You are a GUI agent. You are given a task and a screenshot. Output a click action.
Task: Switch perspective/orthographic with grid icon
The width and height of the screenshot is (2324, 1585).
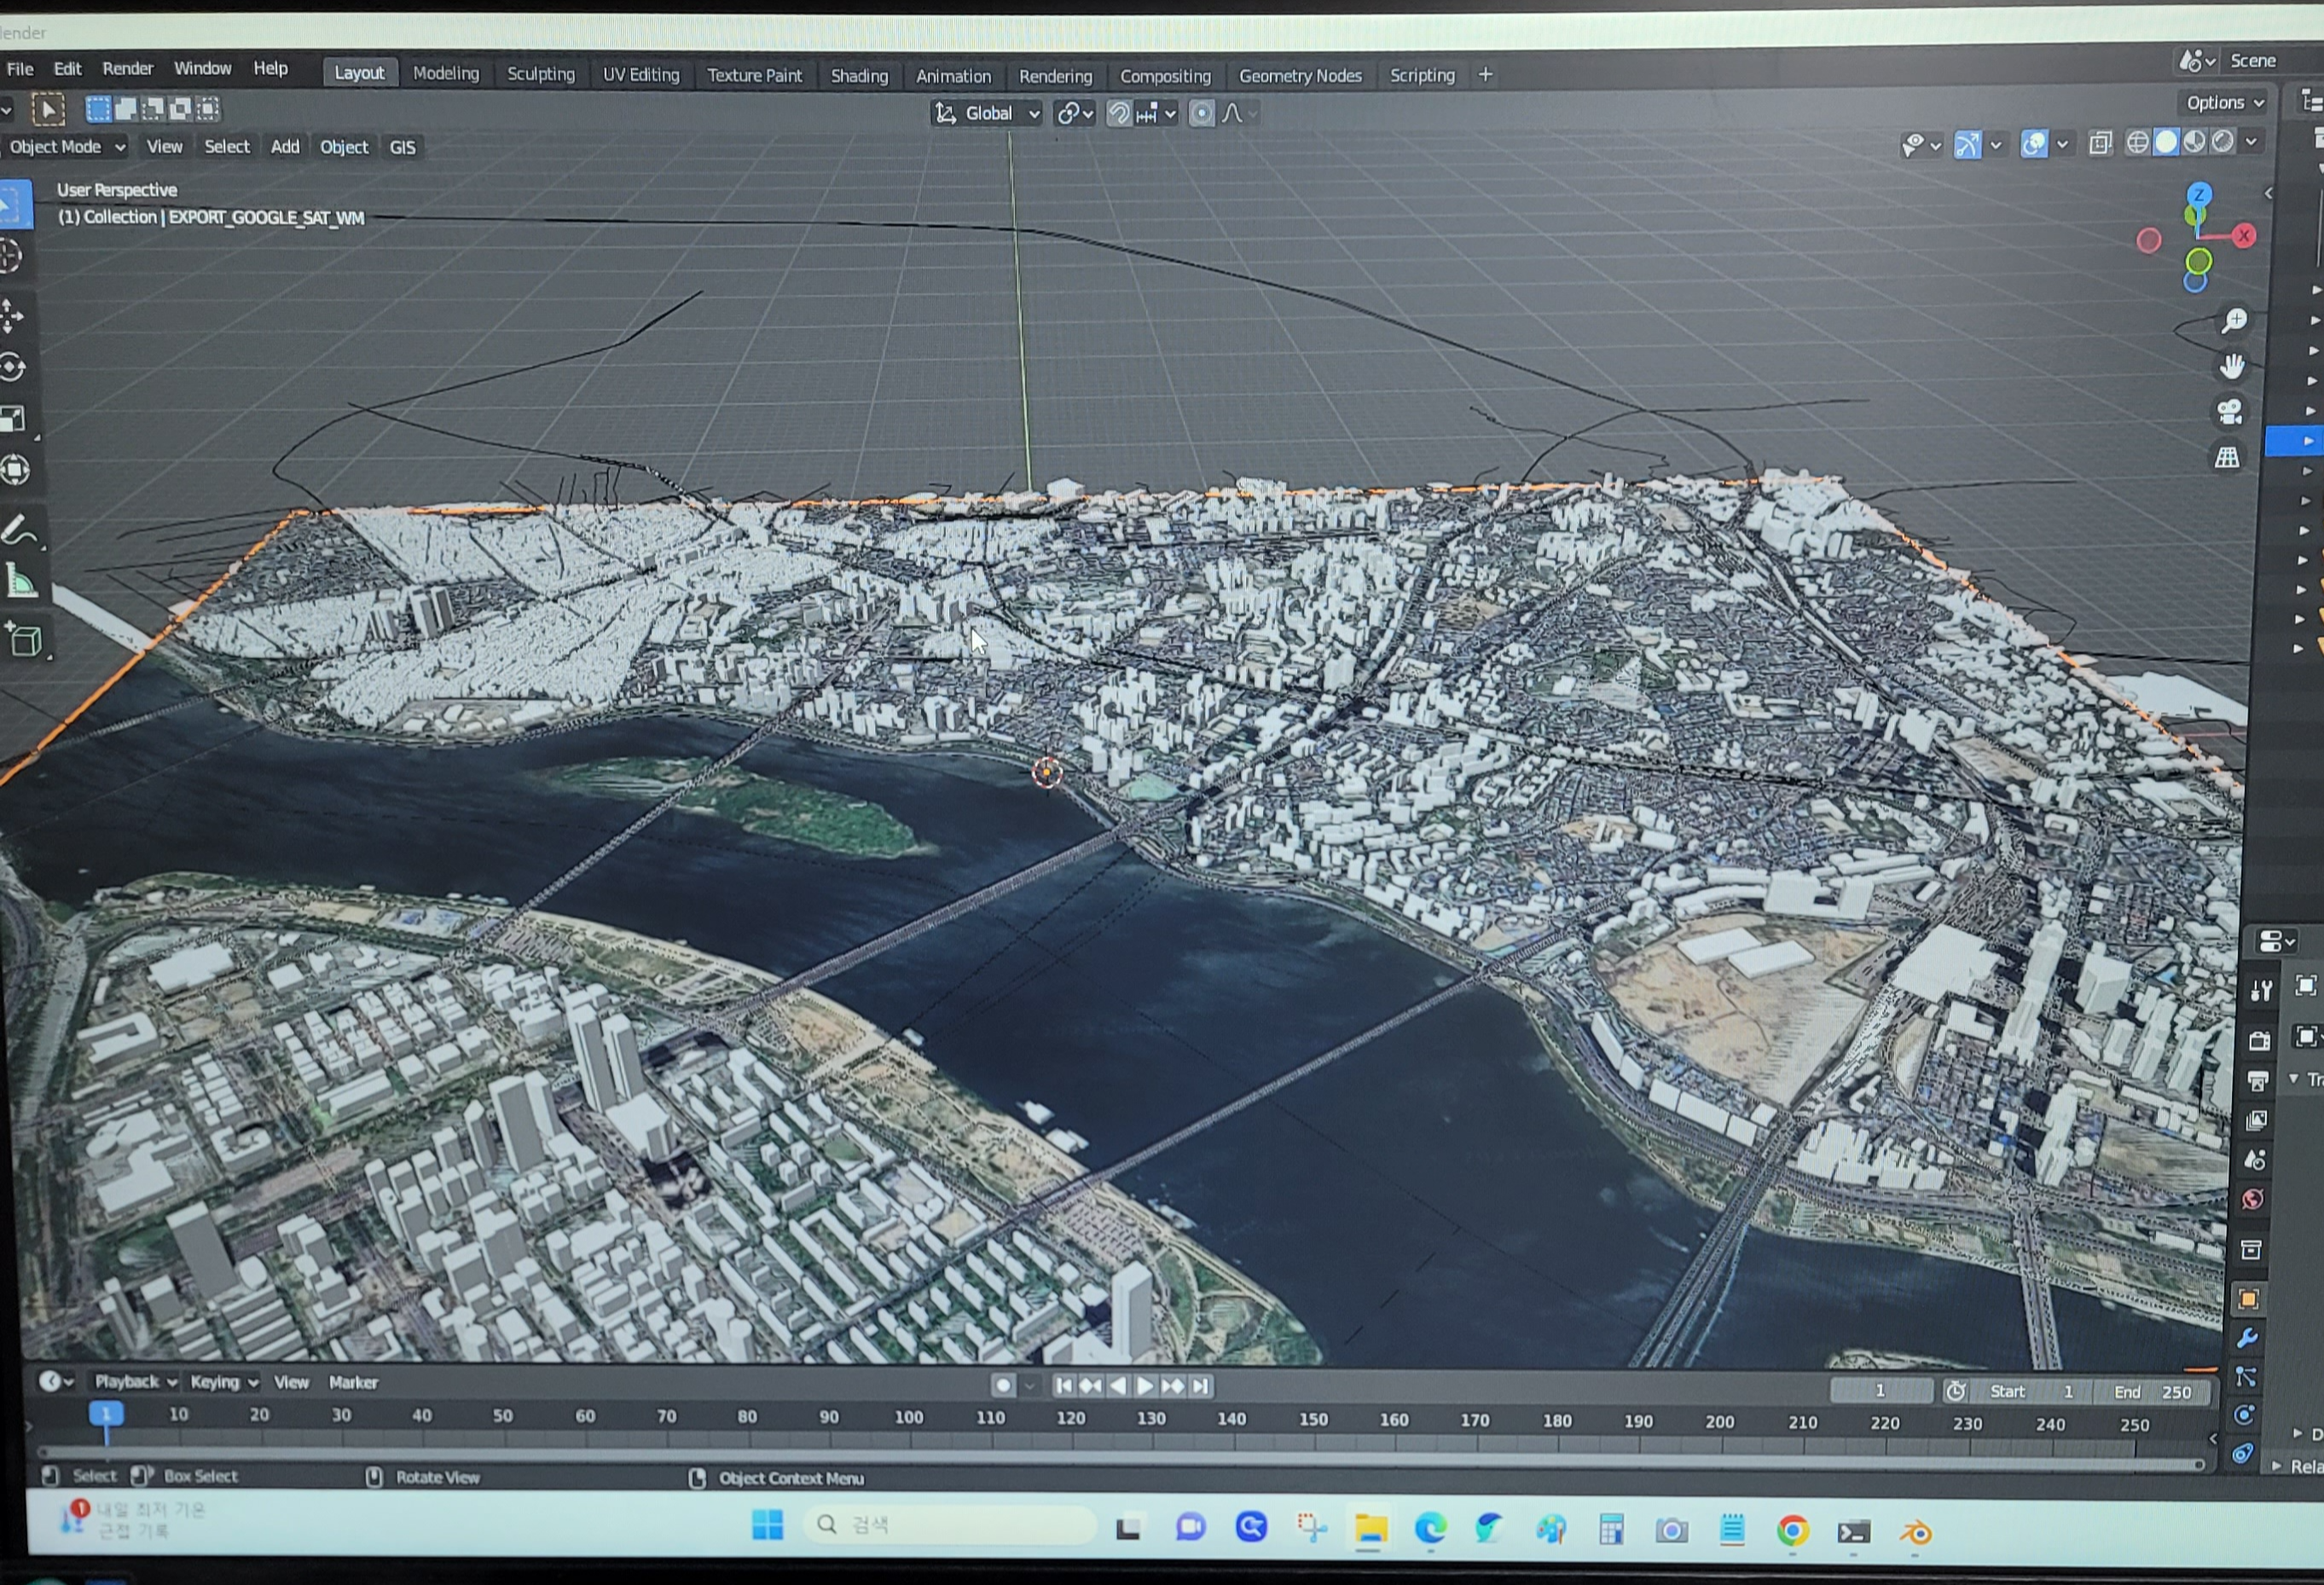(2227, 458)
